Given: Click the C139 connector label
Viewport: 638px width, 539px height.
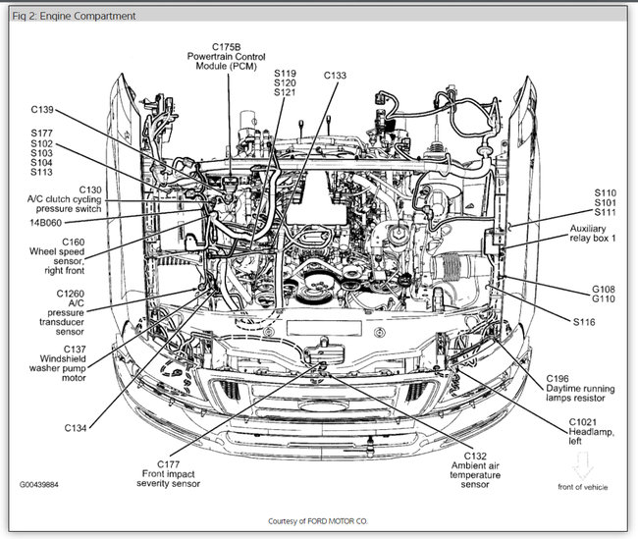Looking at the screenshot, I should [42, 110].
